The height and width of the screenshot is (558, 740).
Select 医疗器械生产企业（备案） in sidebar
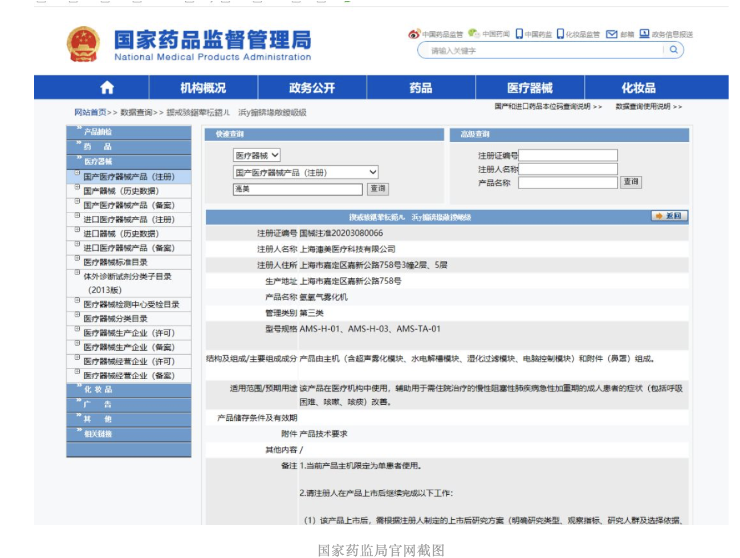click(129, 347)
